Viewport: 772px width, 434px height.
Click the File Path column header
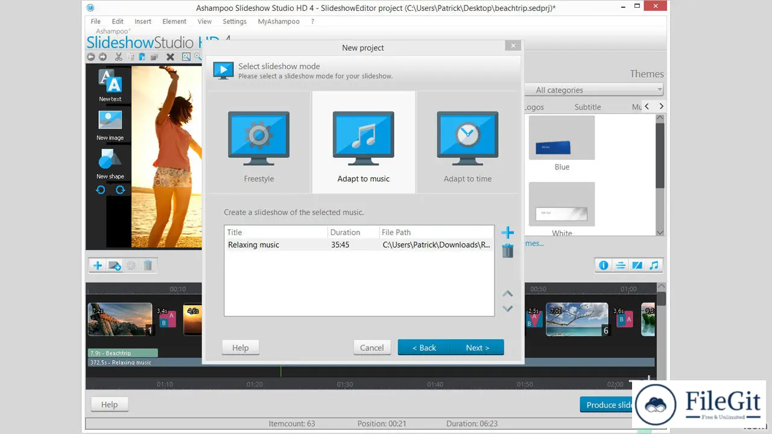[x=436, y=232]
